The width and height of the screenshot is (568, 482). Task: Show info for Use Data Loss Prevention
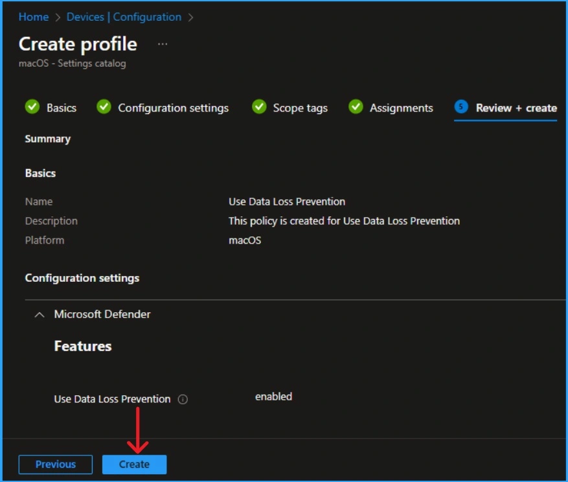coord(183,399)
